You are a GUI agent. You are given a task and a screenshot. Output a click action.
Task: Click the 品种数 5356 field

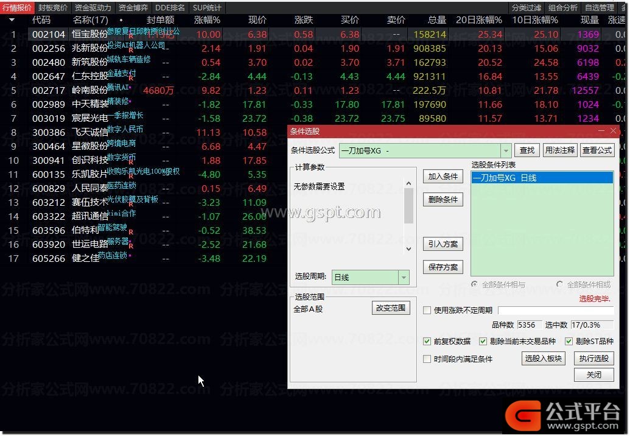528,325
